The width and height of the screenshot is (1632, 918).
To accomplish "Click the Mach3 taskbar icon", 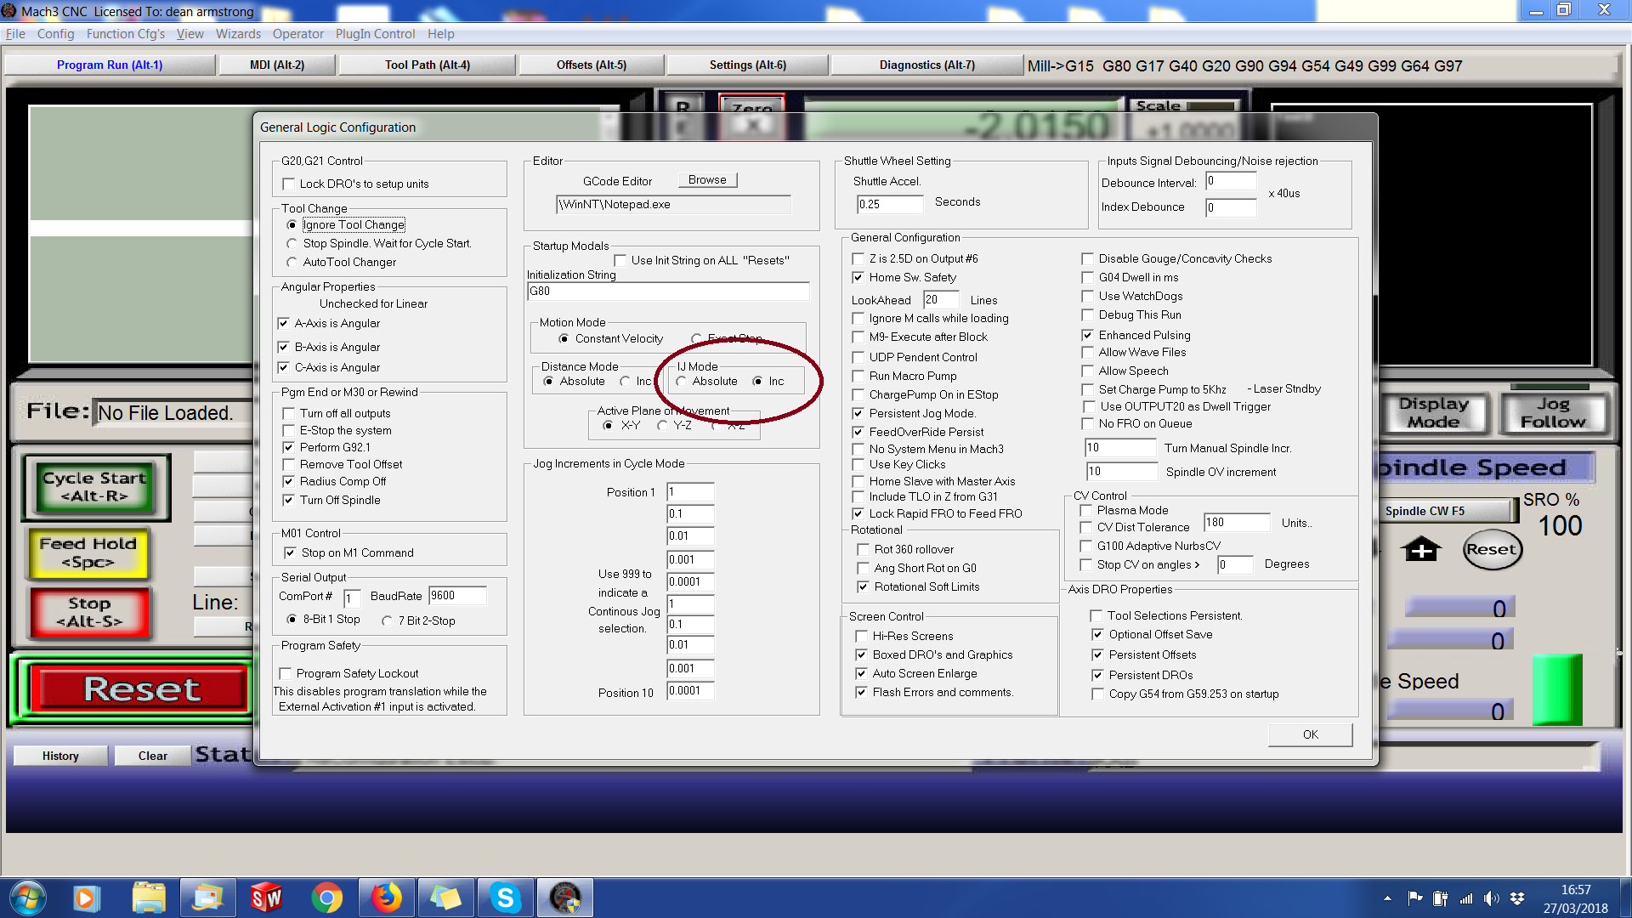I will coord(564,898).
